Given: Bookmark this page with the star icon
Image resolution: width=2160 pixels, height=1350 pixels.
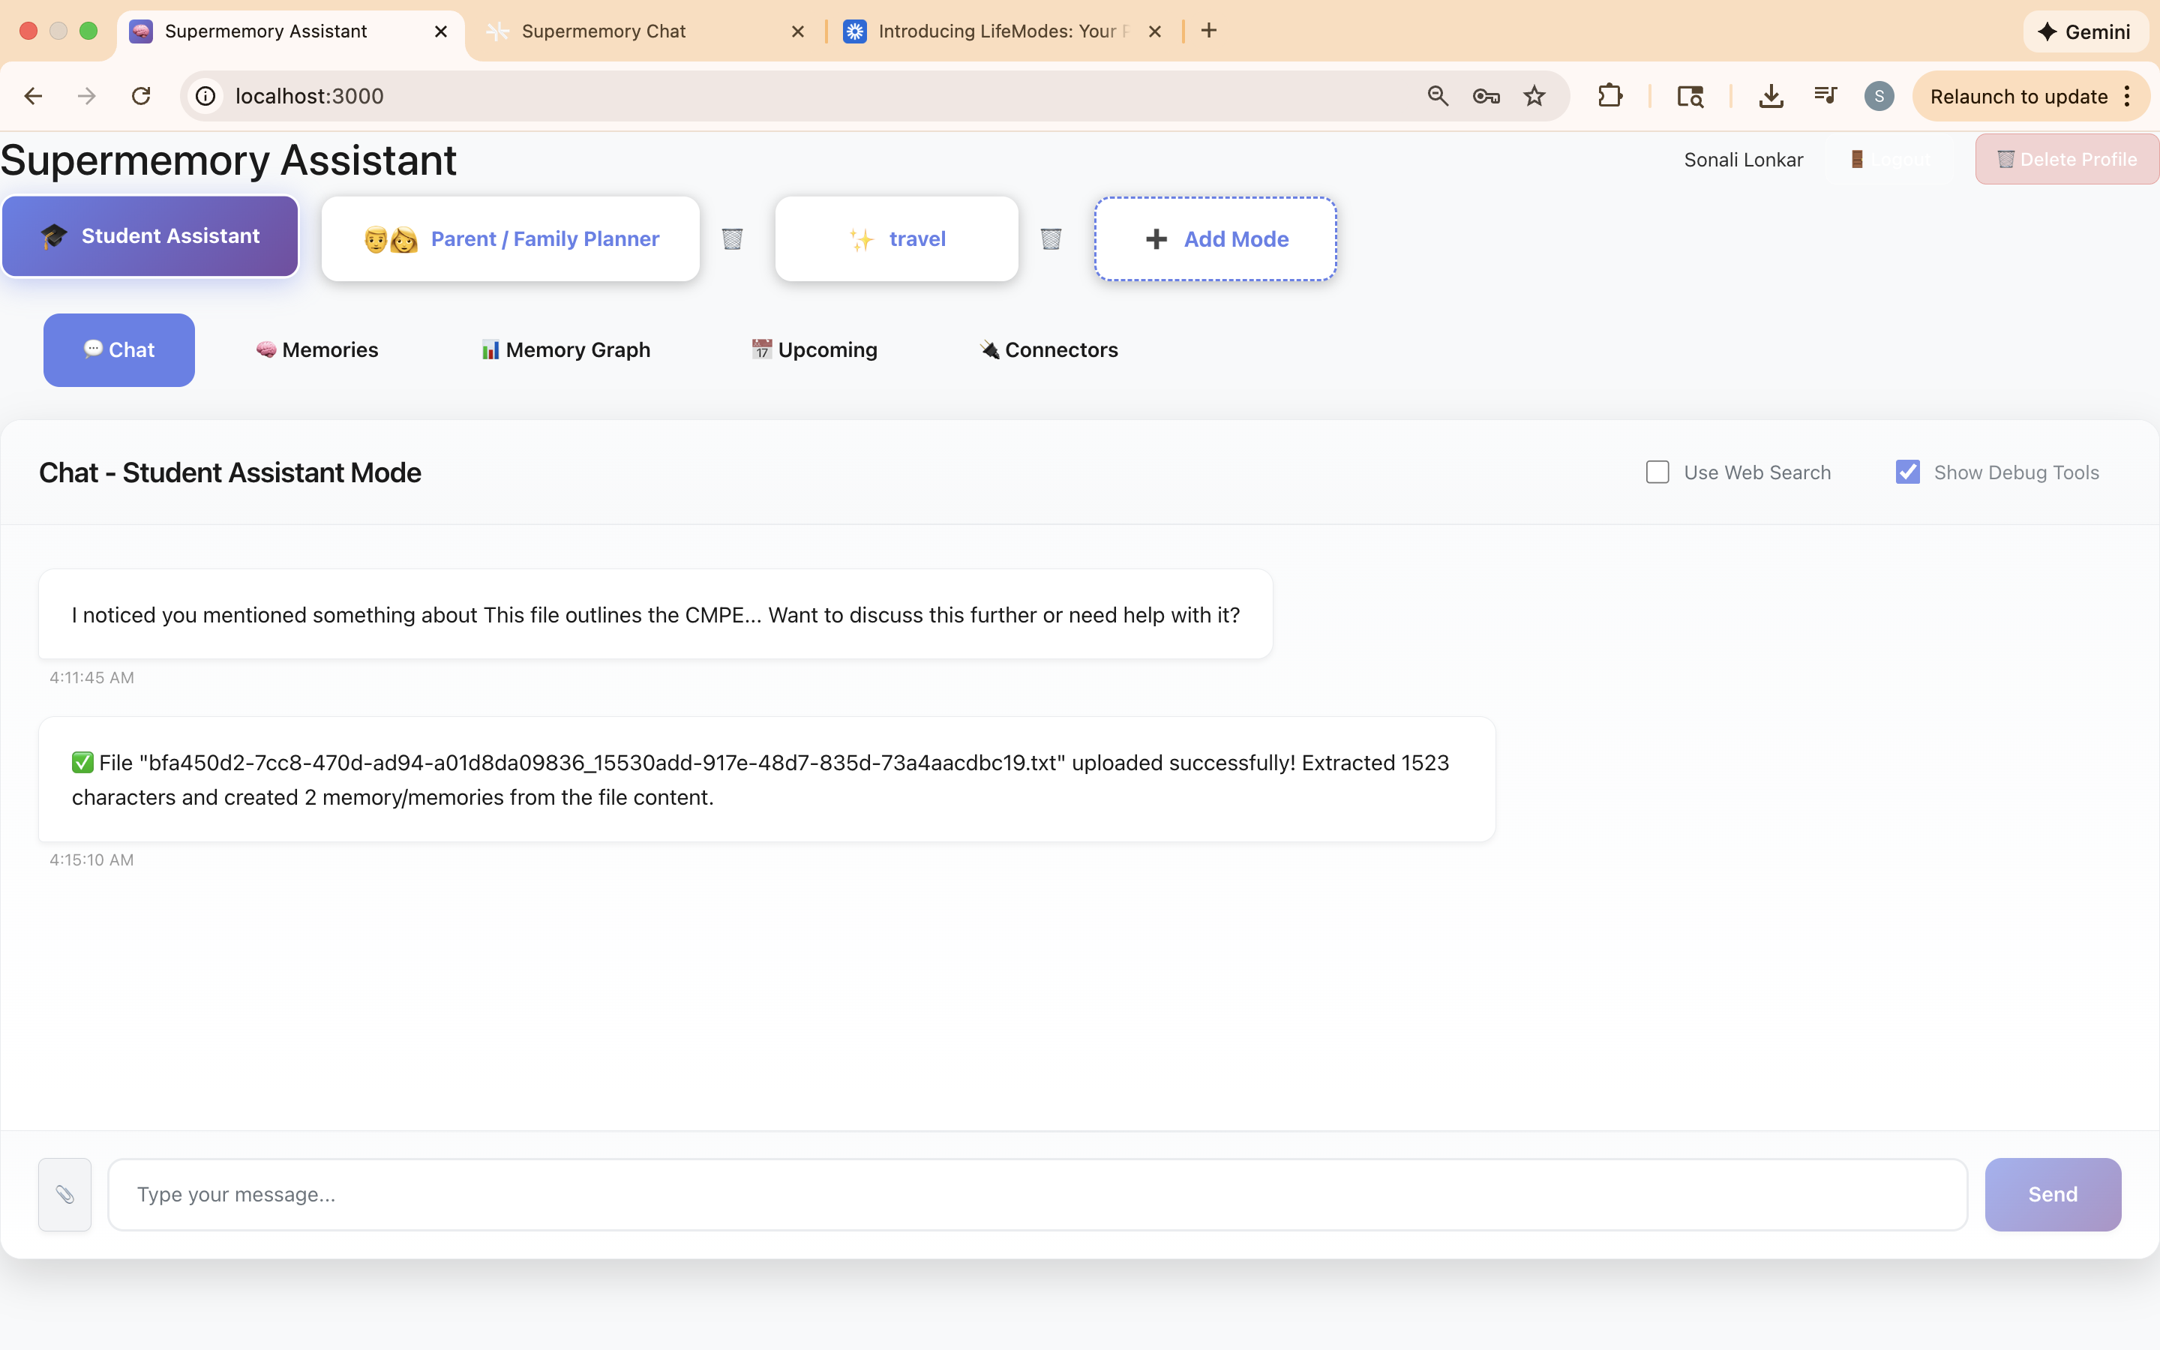Looking at the screenshot, I should (x=1534, y=95).
